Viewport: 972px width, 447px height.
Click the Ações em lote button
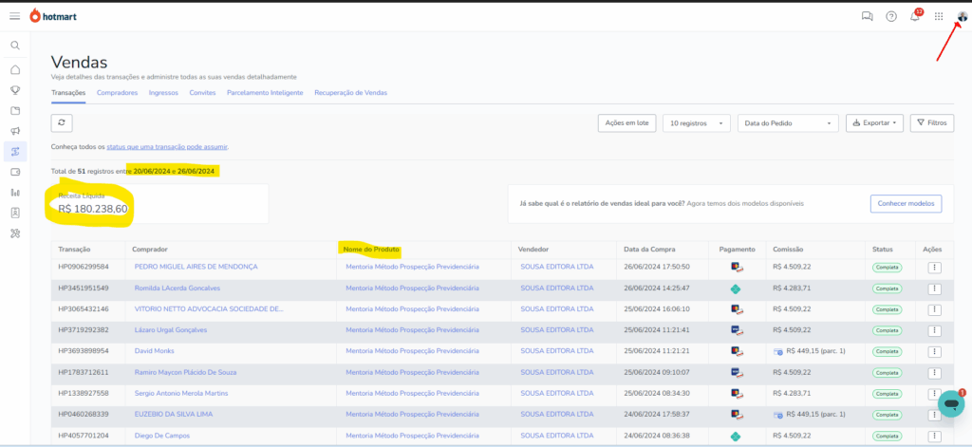(626, 122)
